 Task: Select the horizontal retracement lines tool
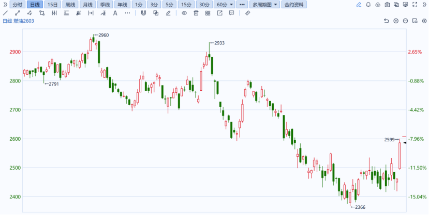66,13
